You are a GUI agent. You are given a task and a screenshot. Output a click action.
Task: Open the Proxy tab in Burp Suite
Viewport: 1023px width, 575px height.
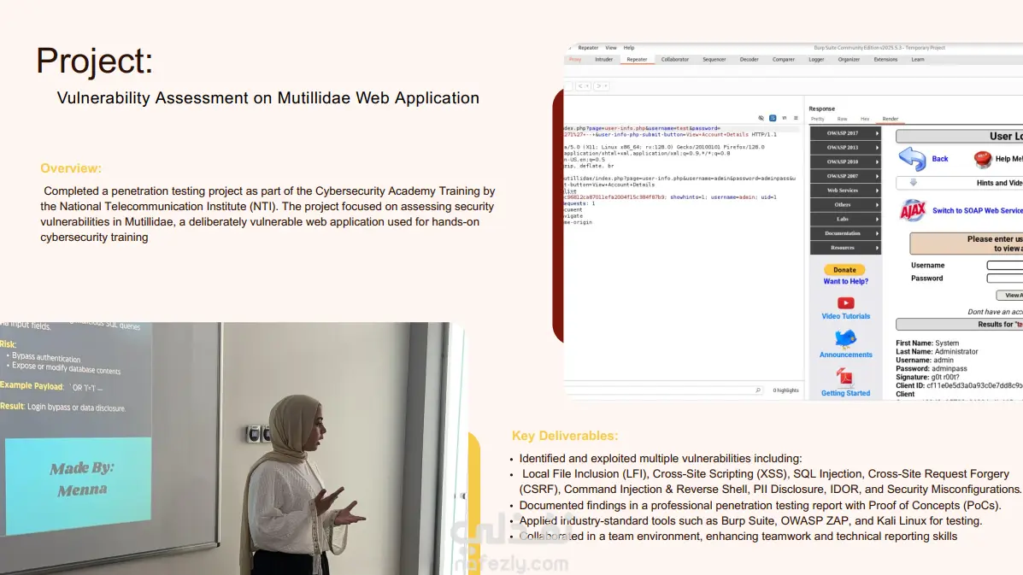coord(575,59)
